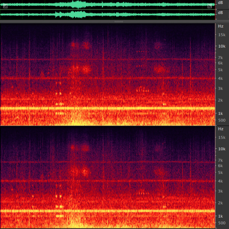This screenshot has width=229, height=229.
Task: Click the splitter grip between waveform and spectrogram
Action: [119, 22]
